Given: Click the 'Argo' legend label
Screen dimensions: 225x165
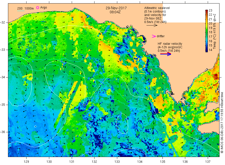Looking at the screenshot, I should (43, 7).
